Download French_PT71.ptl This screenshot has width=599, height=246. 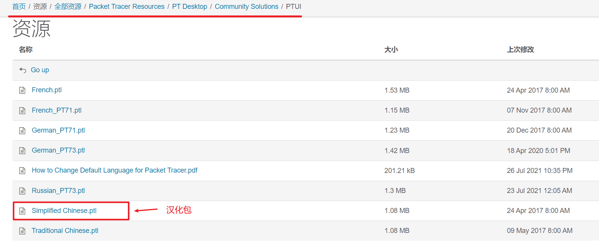57,110
